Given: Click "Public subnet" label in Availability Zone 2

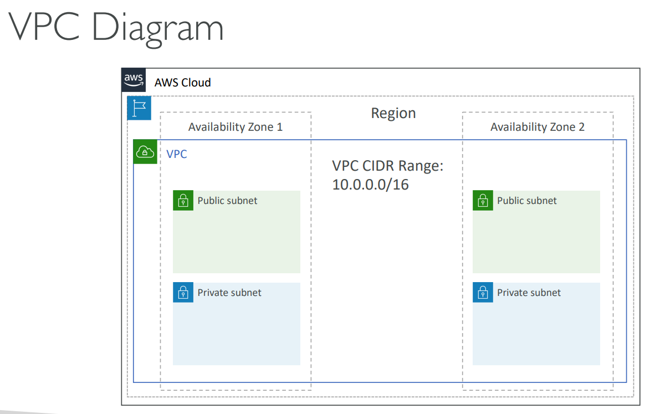Looking at the screenshot, I should coord(527,201).
